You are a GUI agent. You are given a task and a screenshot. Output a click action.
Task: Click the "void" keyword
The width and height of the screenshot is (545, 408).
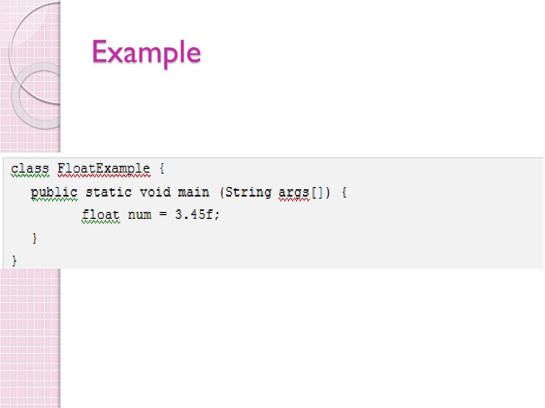click(155, 192)
